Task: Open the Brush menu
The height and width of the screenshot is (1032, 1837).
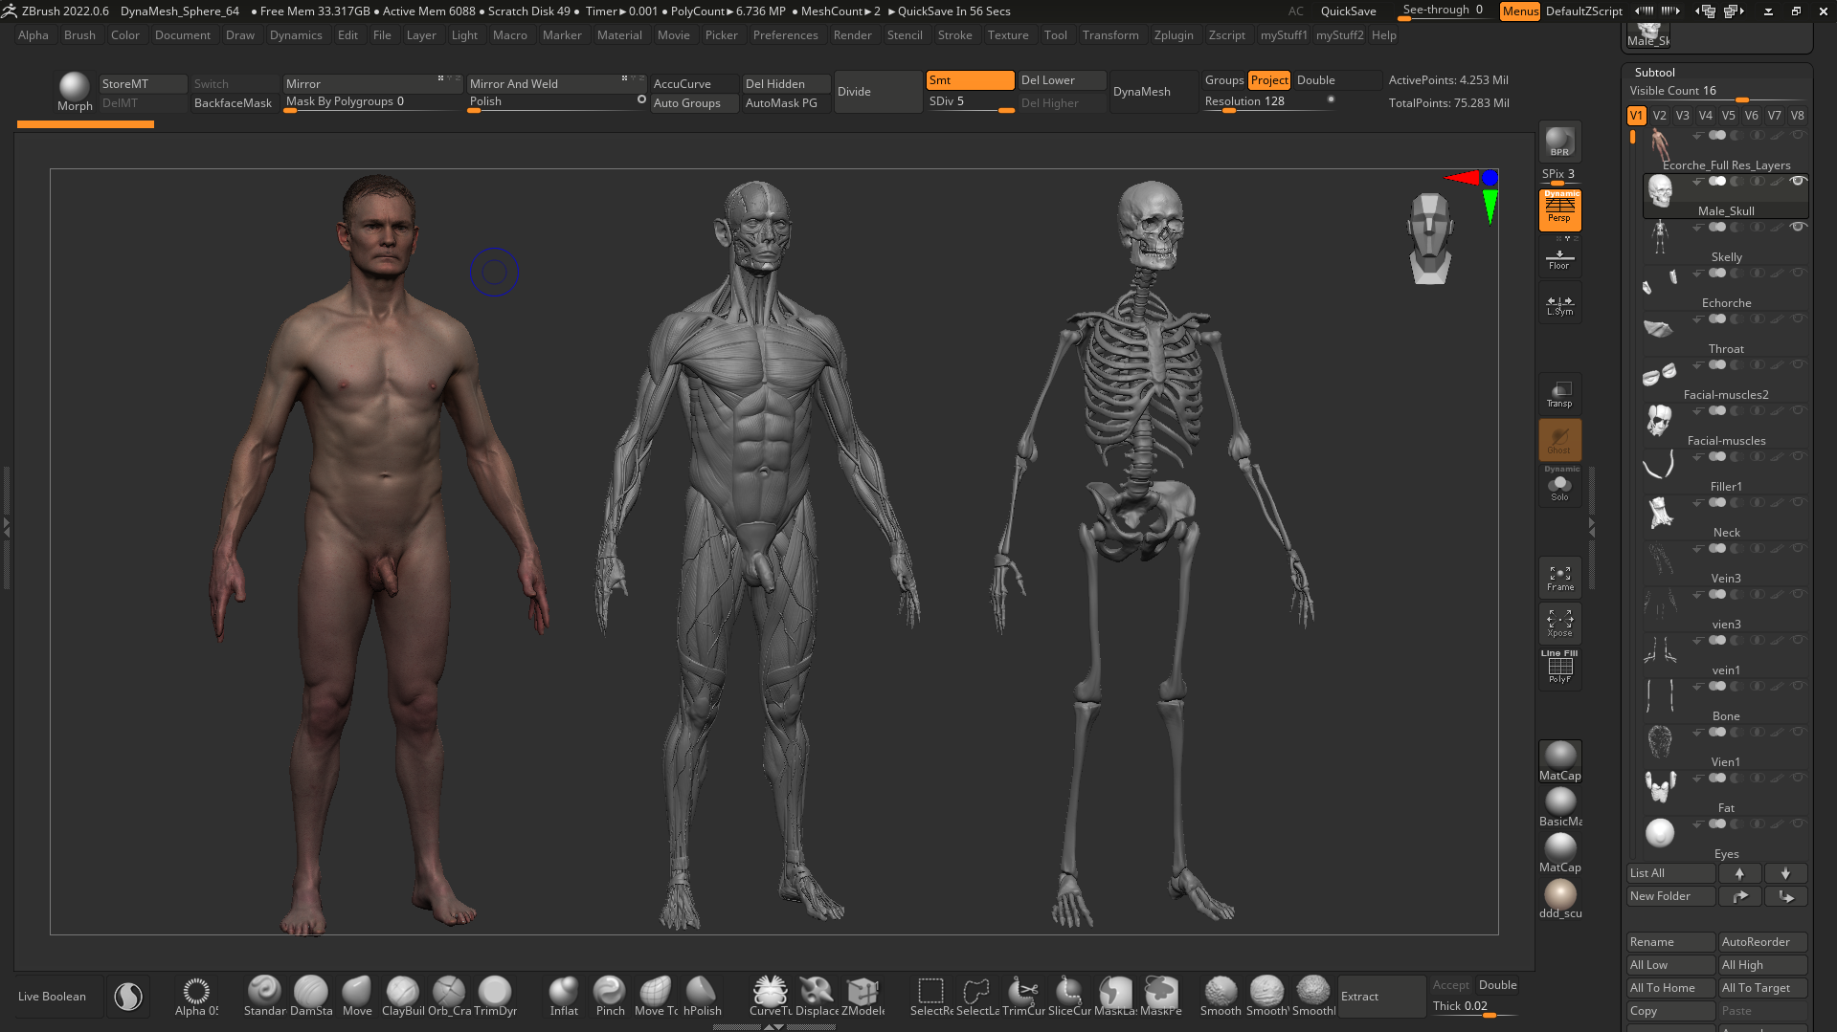Action: [x=79, y=35]
